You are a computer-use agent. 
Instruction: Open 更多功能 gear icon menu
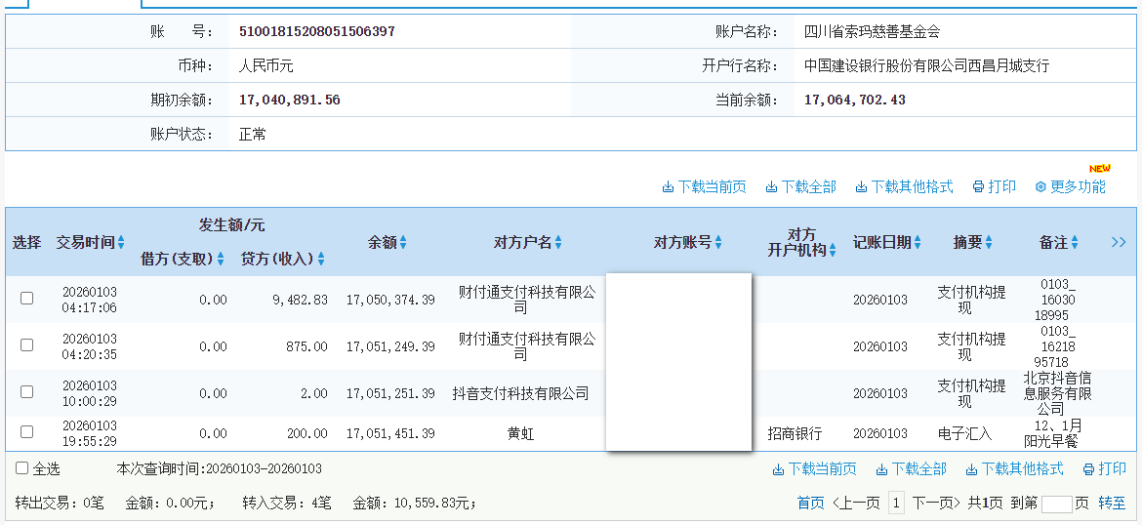pos(1040,187)
